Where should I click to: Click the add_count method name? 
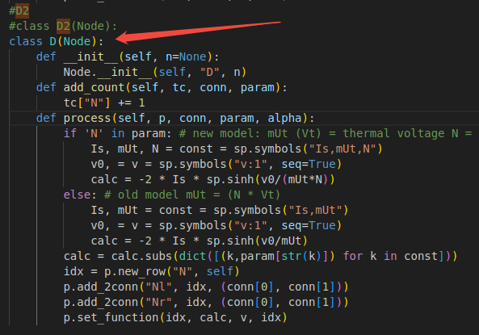(x=94, y=88)
